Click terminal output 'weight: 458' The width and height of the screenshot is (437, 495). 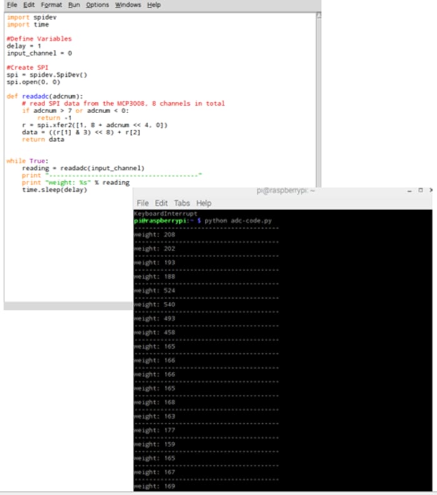(154, 332)
